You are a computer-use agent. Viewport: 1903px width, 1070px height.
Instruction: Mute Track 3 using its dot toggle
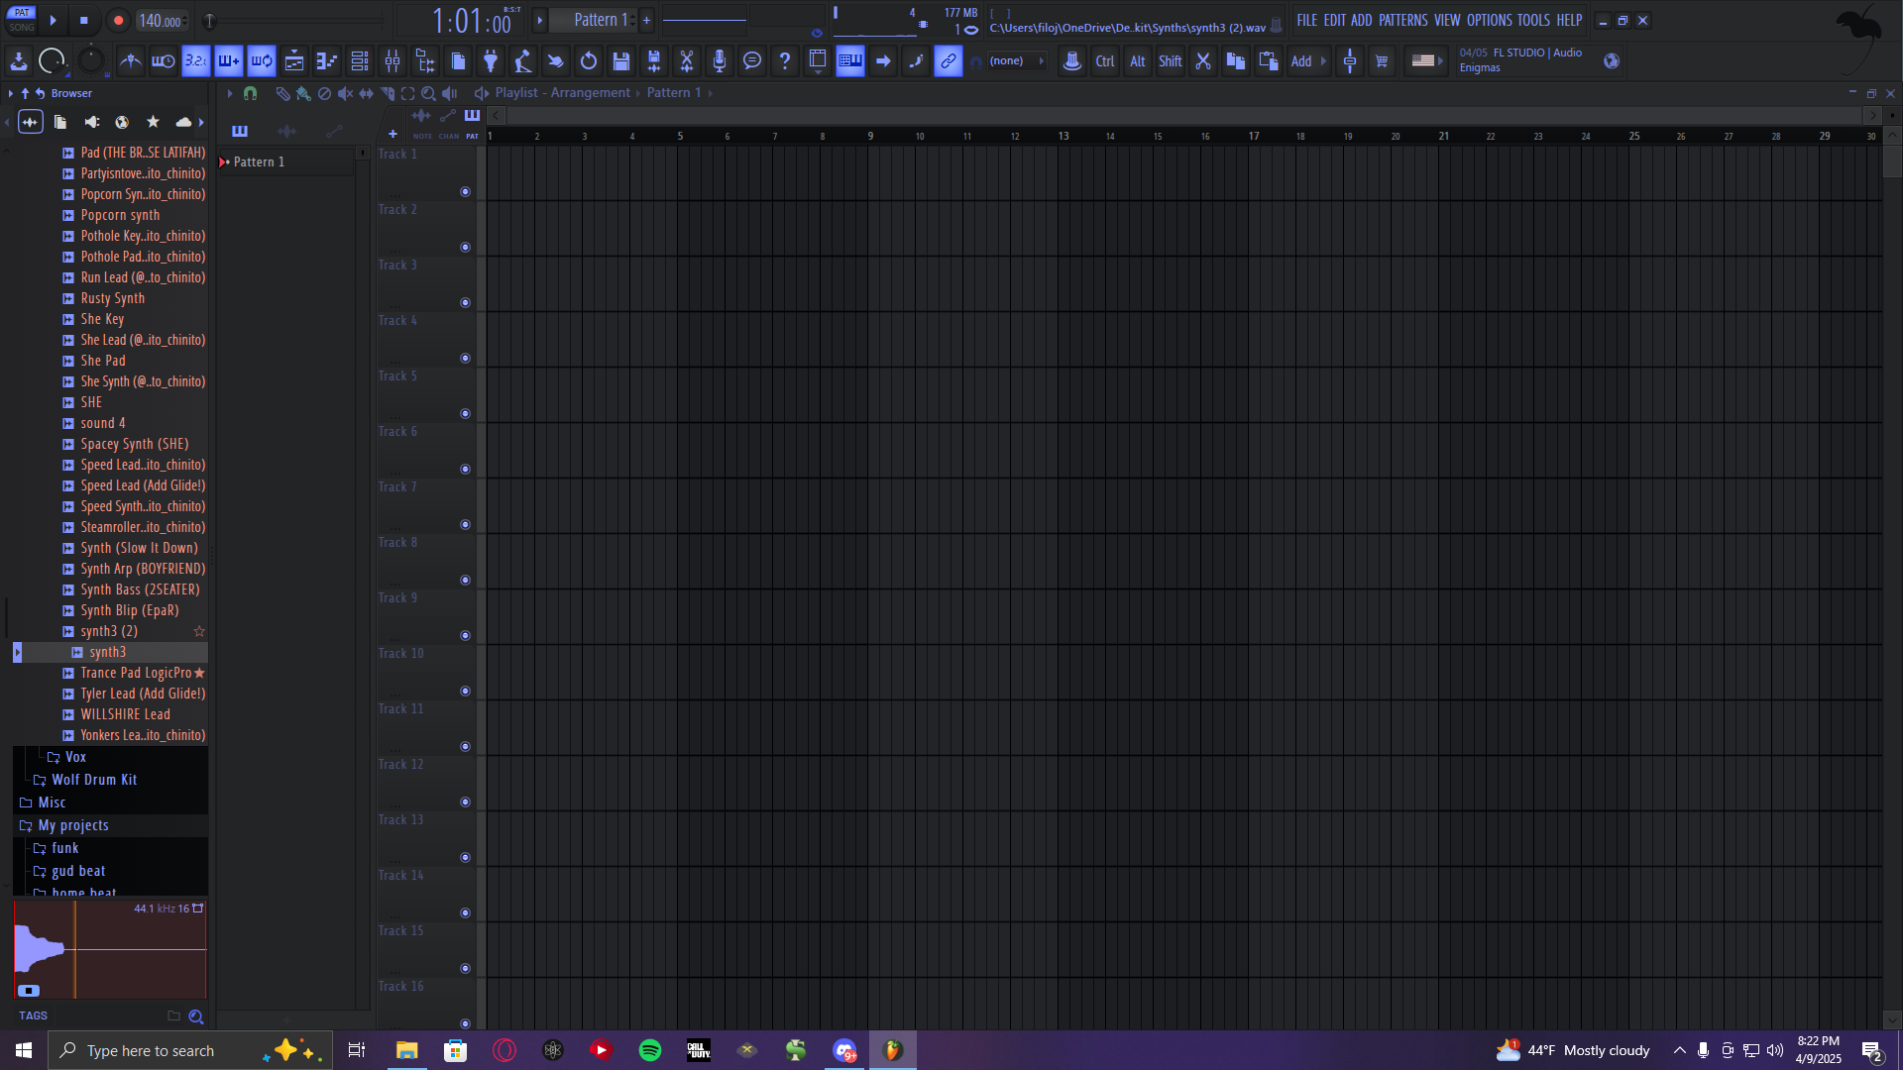[465, 303]
